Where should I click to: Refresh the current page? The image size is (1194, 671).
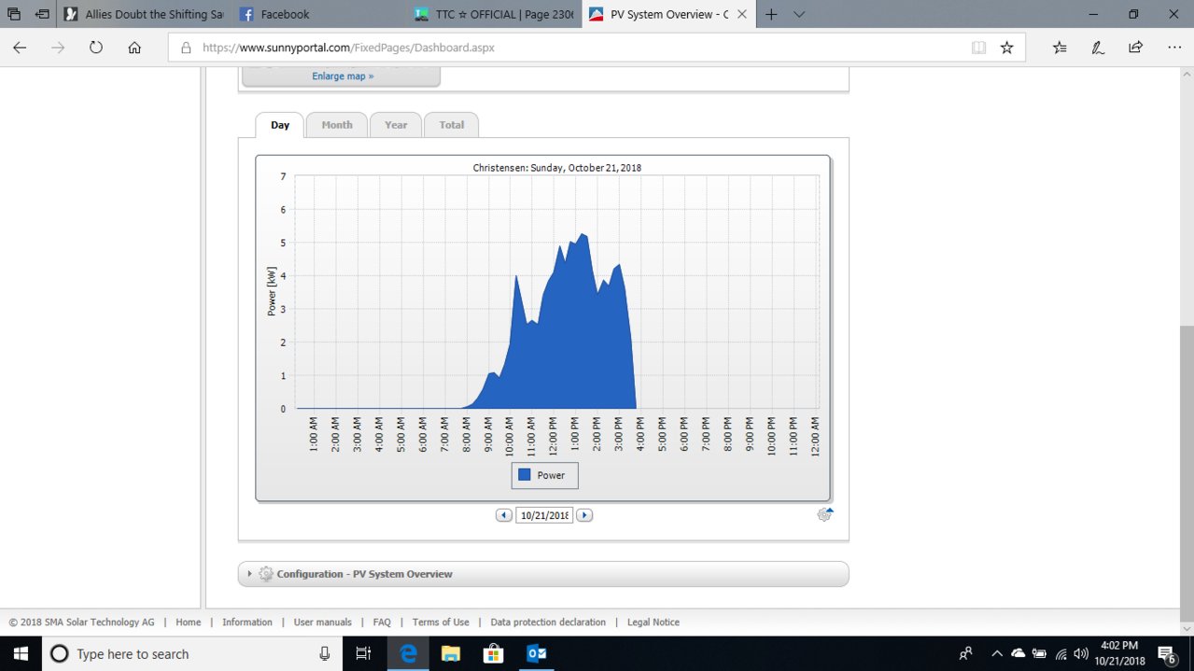coord(95,48)
